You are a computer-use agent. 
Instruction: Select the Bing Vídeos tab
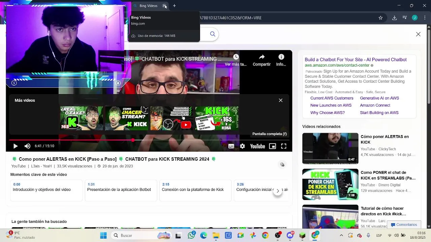[148, 6]
